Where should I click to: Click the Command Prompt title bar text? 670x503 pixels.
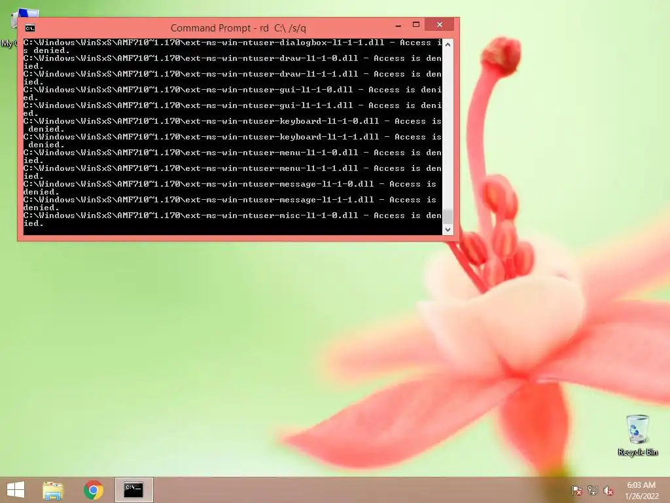pos(238,28)
